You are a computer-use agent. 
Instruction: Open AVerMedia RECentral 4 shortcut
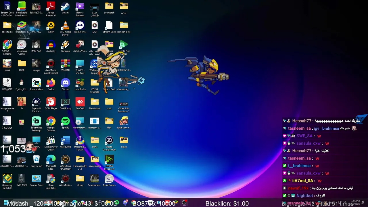pyautogui.click(x=65, y=163)
